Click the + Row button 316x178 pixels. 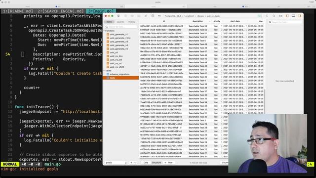[x=169, y=163]
